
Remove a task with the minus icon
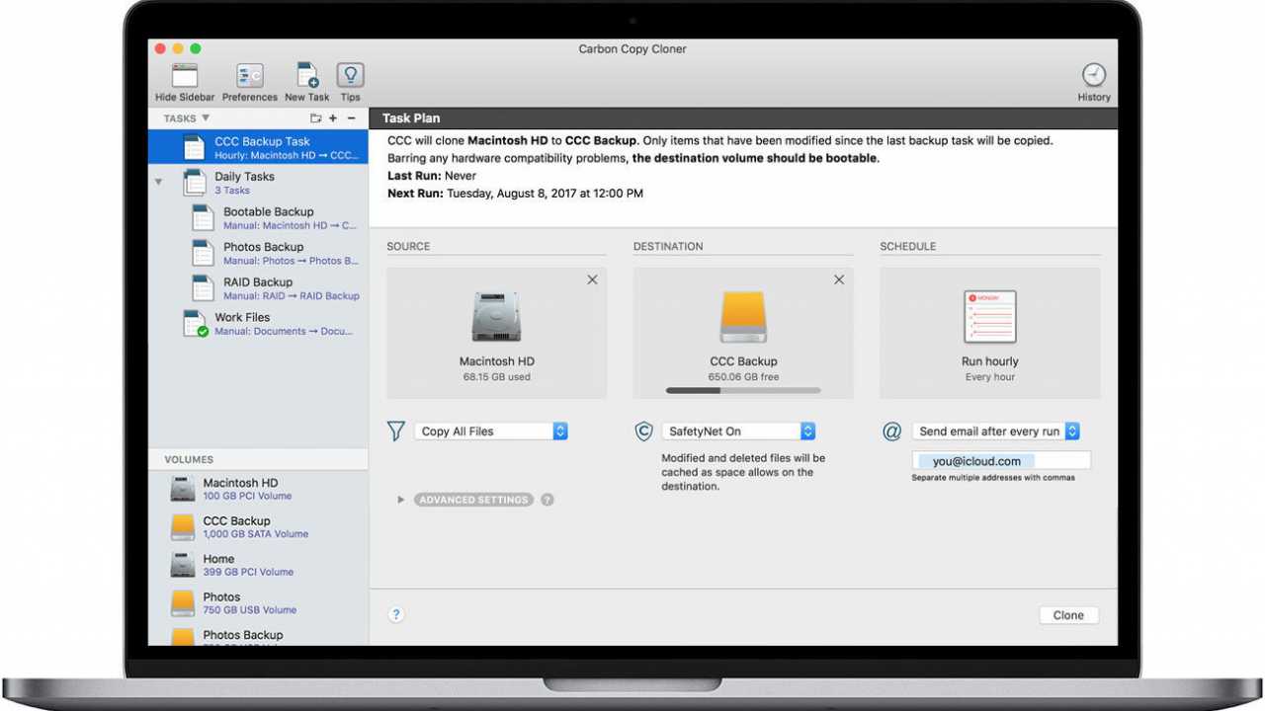coord(351,118)
